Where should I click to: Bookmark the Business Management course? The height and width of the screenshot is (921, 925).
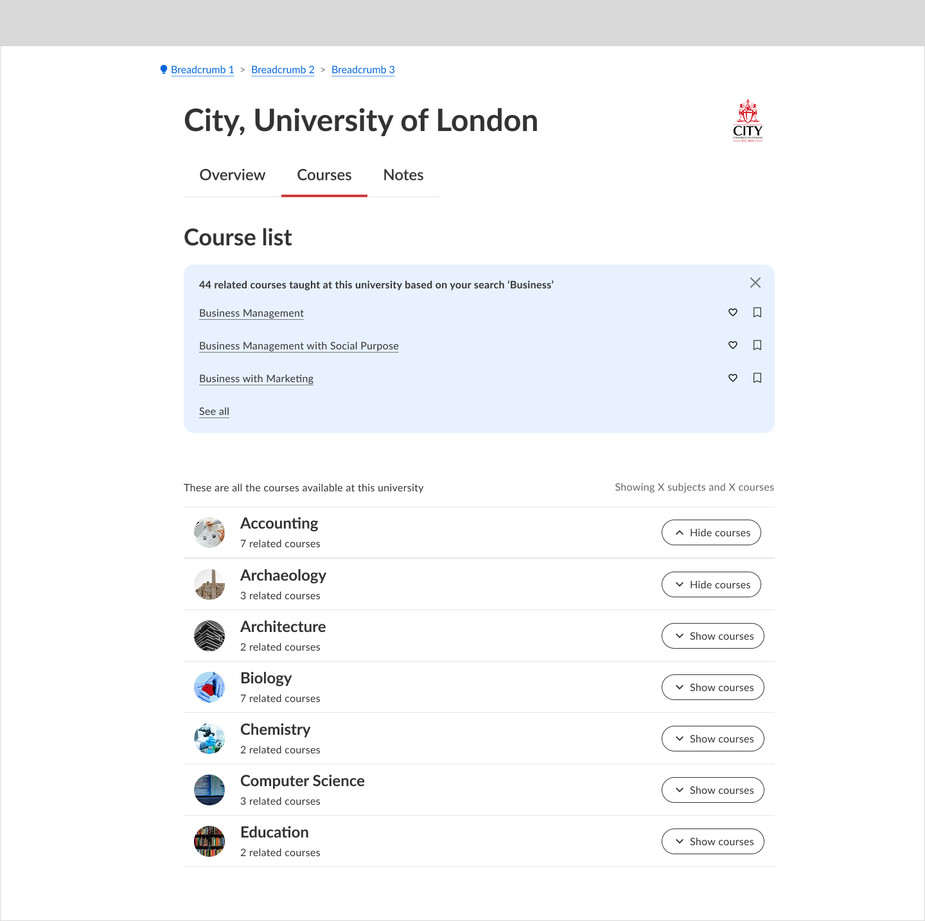click(x=757, y=312)
